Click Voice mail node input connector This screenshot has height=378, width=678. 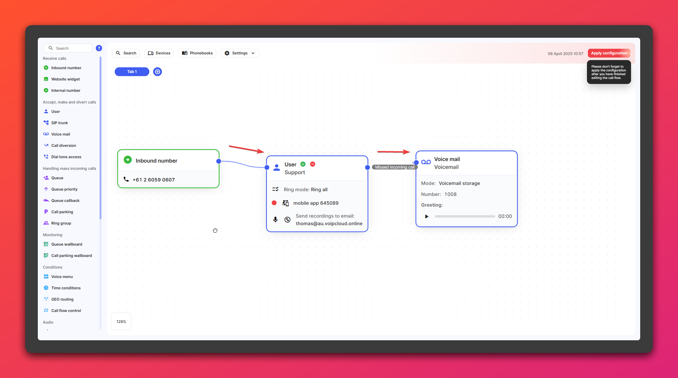tap(416, 163)
